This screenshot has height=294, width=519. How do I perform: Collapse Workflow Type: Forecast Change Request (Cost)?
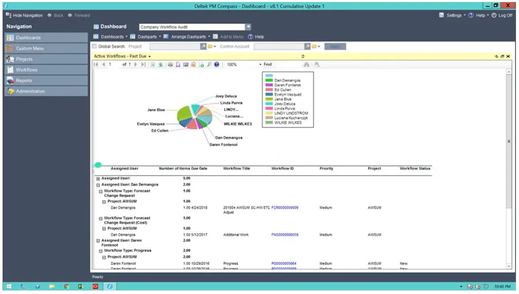point(101,218)
